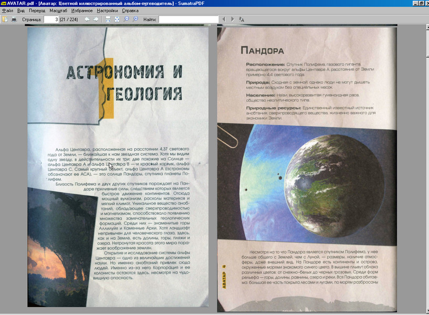Select fit page width view
This screenshot has height=315, width=429.
[x=108, y=19]
